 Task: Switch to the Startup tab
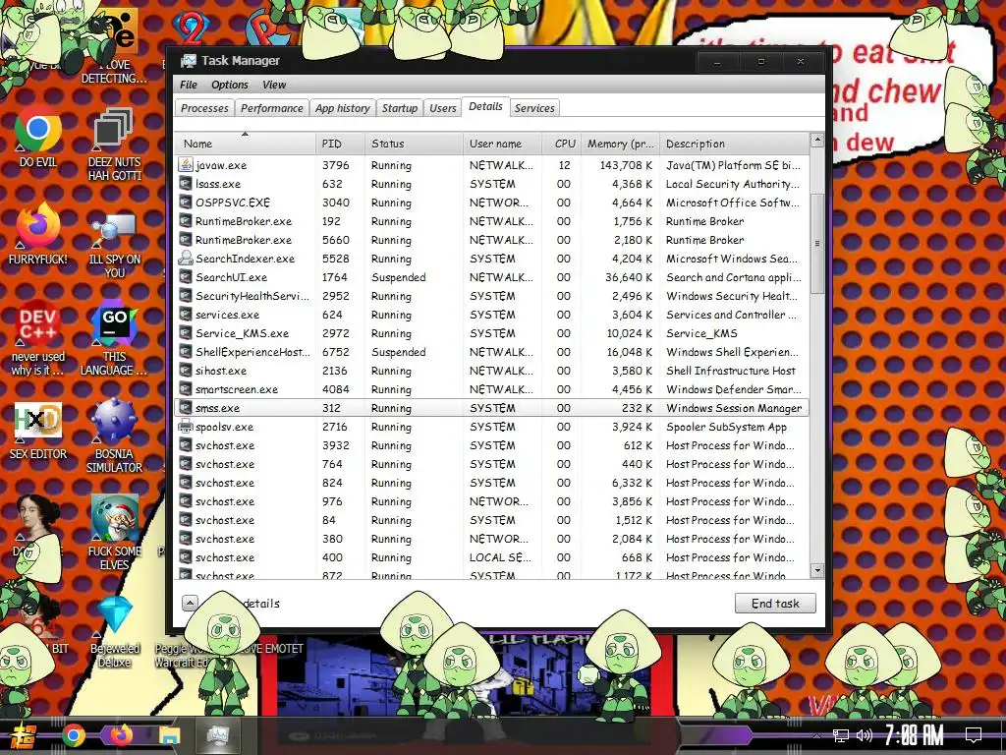400,108
